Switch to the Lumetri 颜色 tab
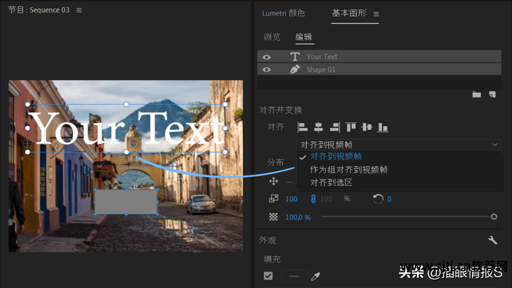Viewport: 512px width, 288px height. [x=283, y=14]
